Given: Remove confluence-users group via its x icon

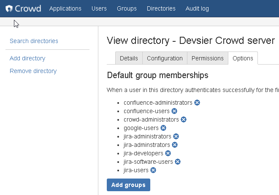Looking at the screenshot, I should 174,111.
